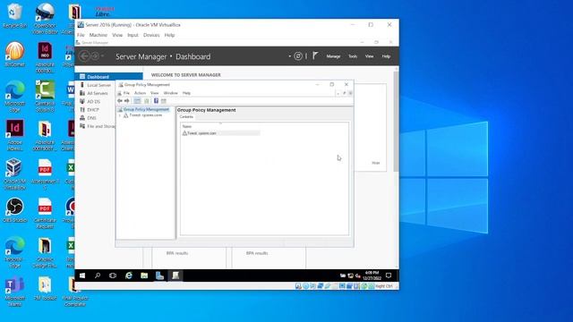The width and height of the screenshot is (573, 322).
Task: Open the left BPA results link
Action: click(x=177, y=253)
